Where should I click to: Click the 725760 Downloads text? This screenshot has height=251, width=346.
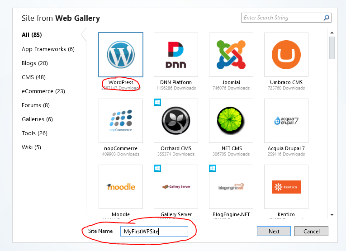point(286,88)
